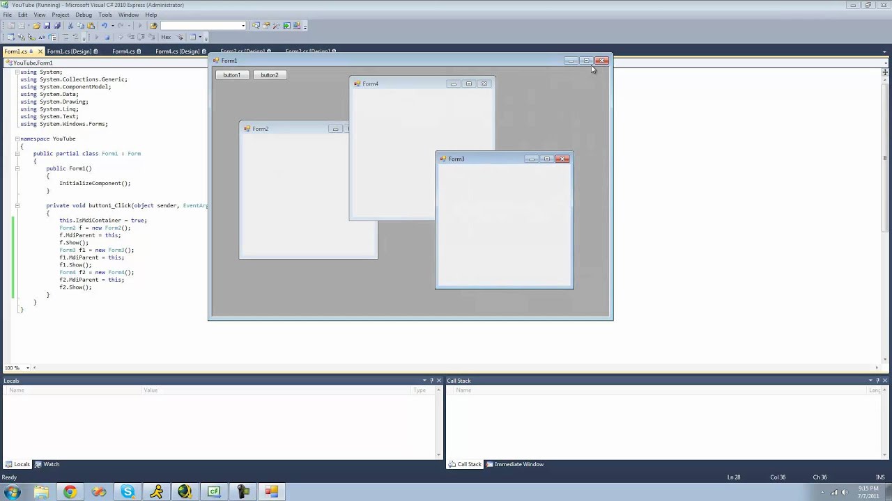
Task: Open the Properties Window toolbar icon
Action: [x=266, y=26]
